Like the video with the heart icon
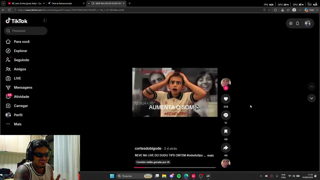Image resolution: width=320 pixels, height=180 pixels. click(226, 99)
